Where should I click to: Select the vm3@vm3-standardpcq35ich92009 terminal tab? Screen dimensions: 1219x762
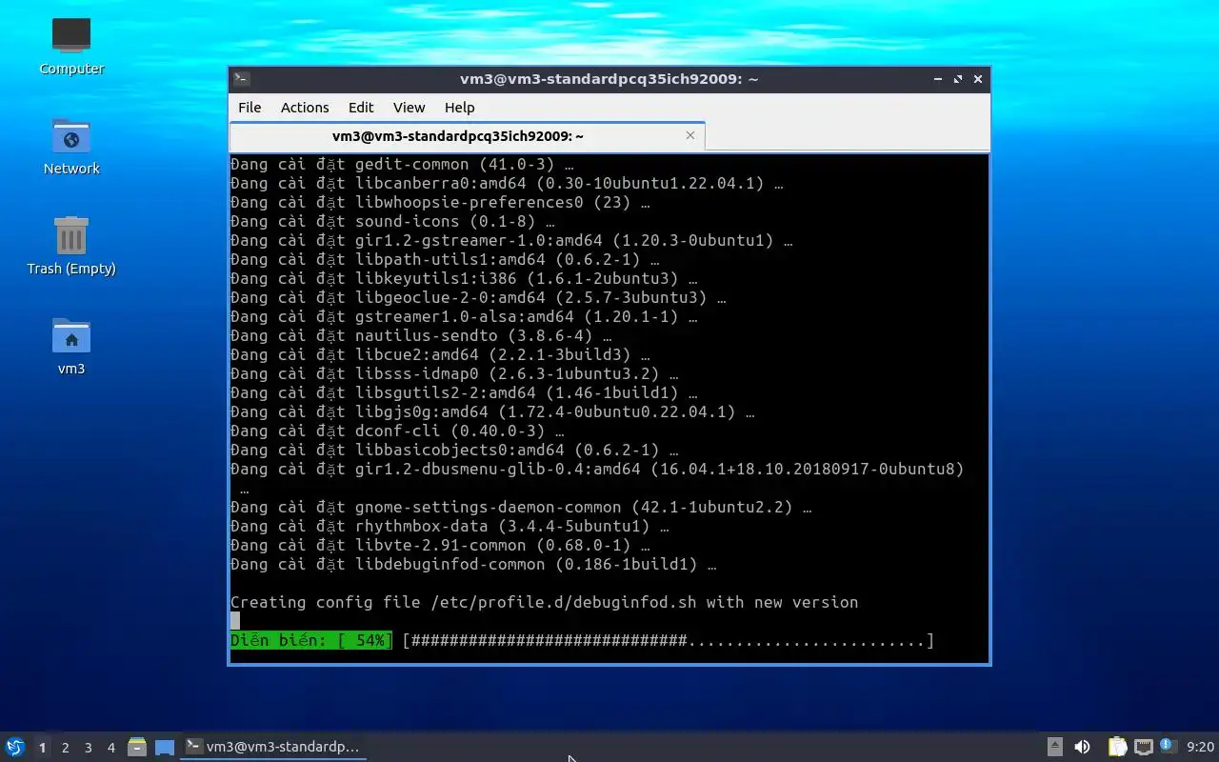[x=467, y=136]
